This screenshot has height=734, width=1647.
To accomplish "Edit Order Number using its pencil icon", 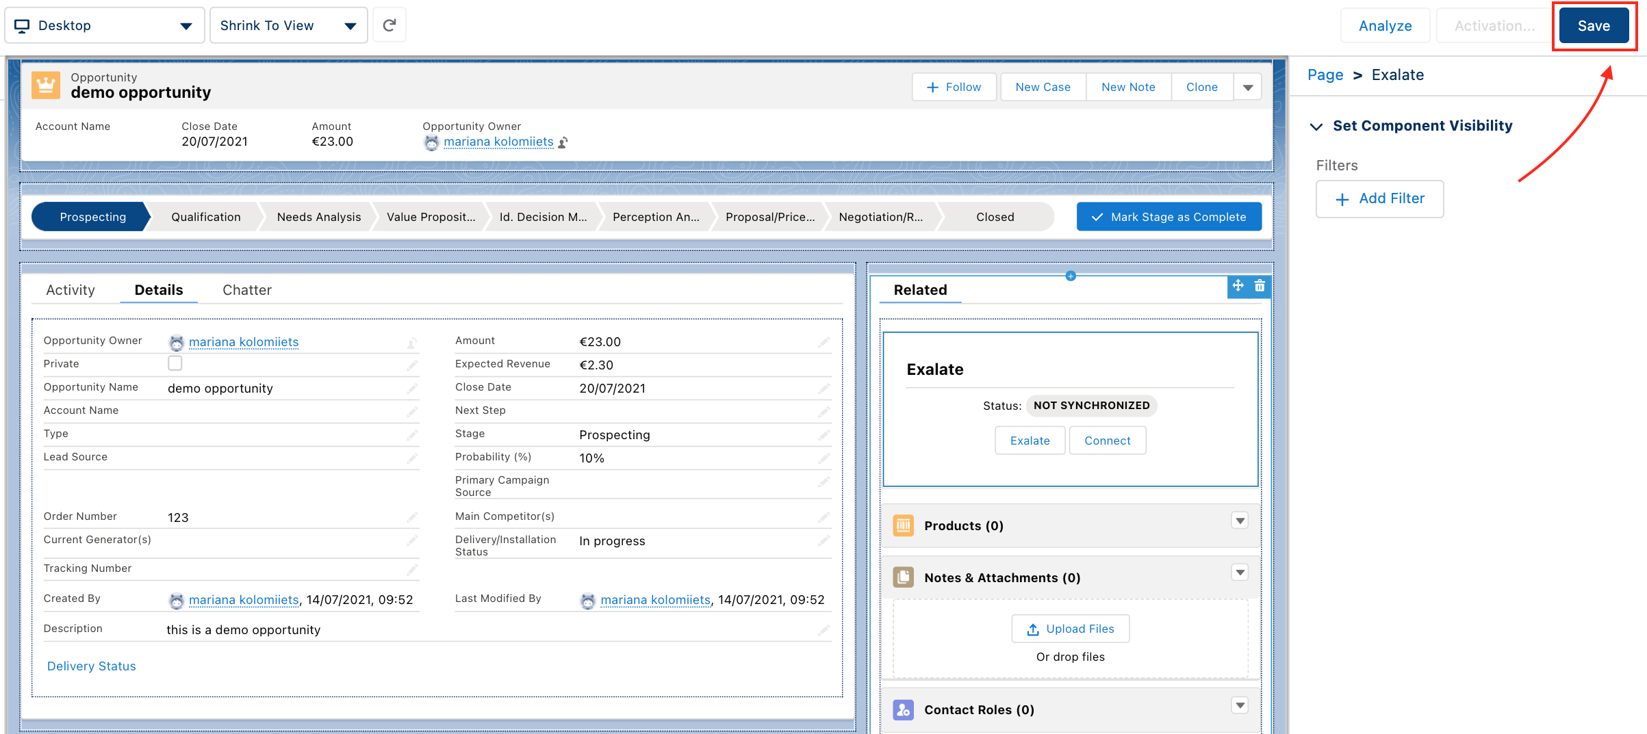I will [412, 517].
